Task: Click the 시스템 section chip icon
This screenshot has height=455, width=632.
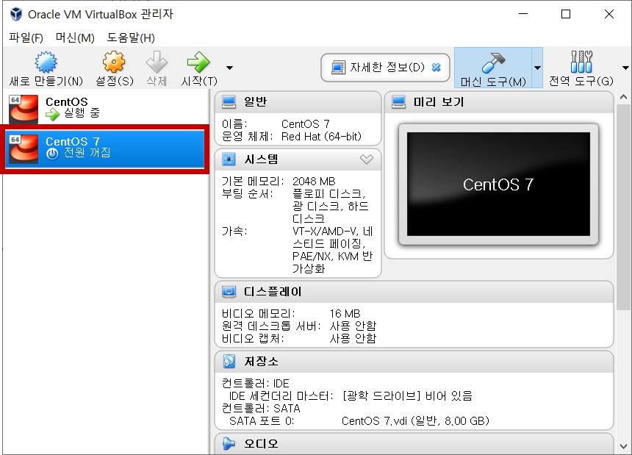Action: pos(229,160)
